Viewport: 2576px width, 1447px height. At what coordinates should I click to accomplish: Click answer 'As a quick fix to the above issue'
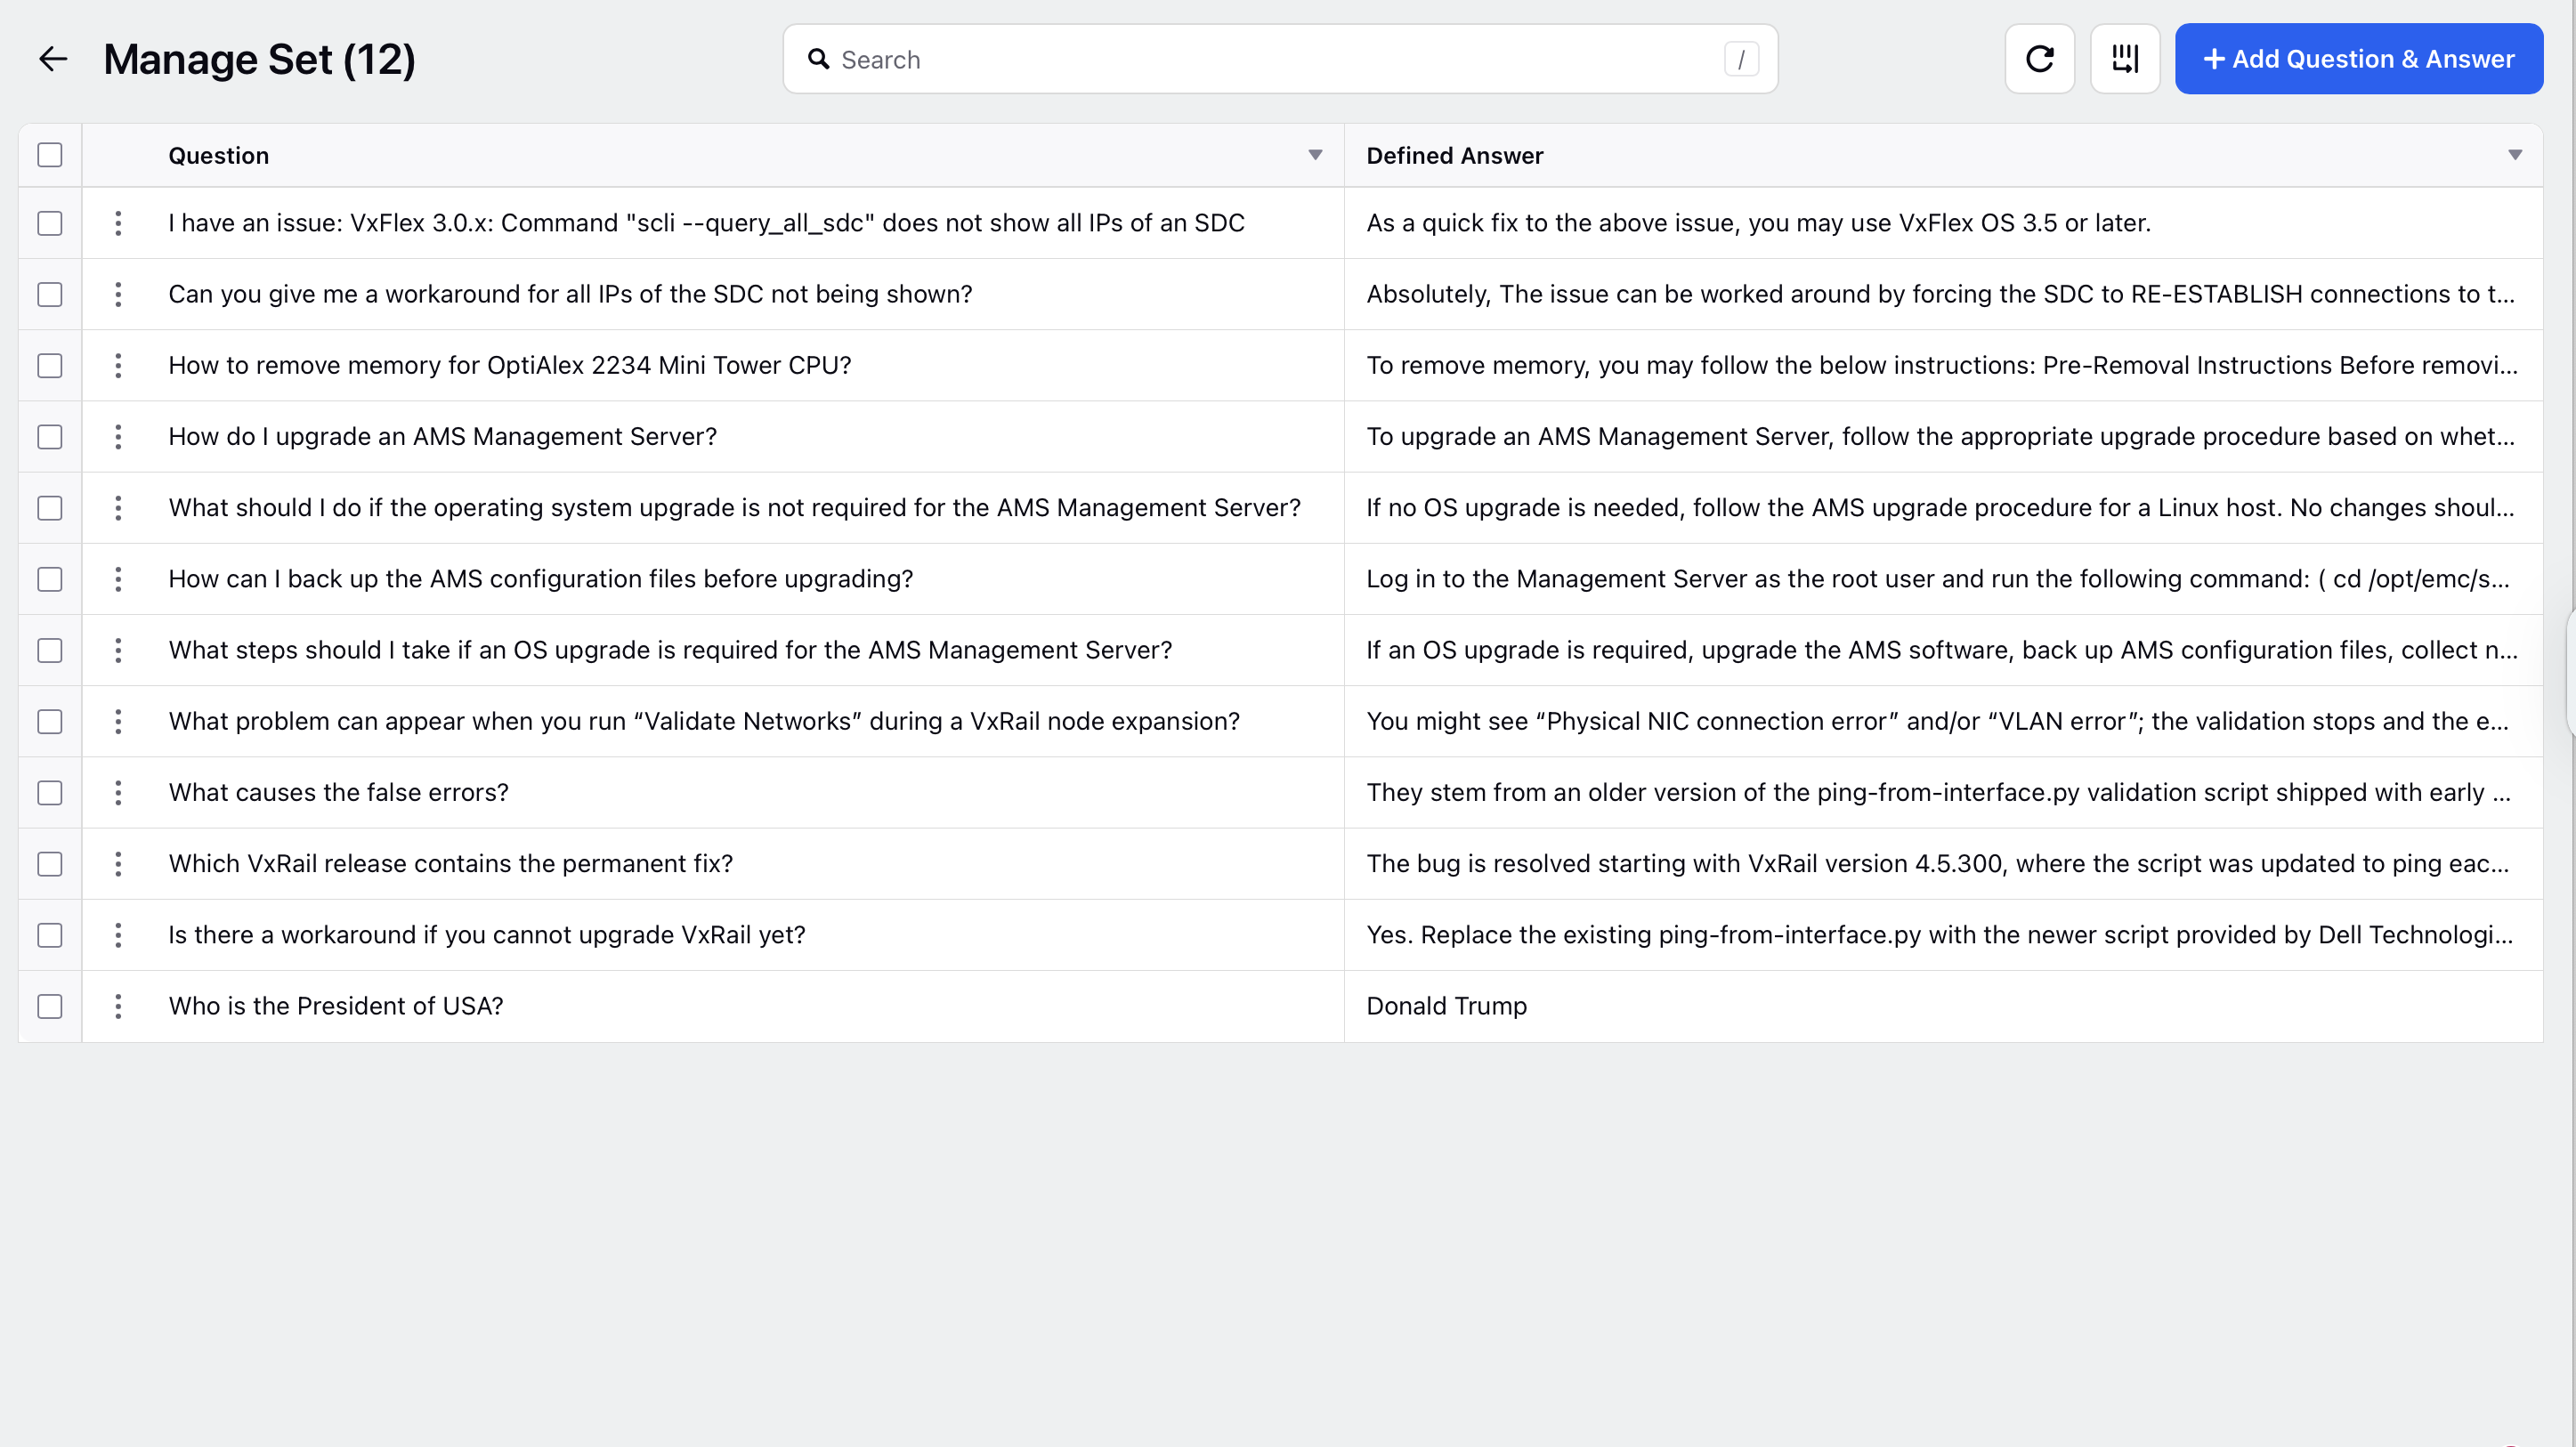[x=1758, y=223]
